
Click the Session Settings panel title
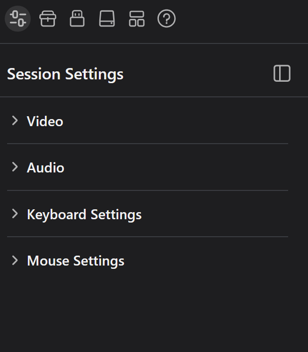pyautogui.click(x=65, y=74)
